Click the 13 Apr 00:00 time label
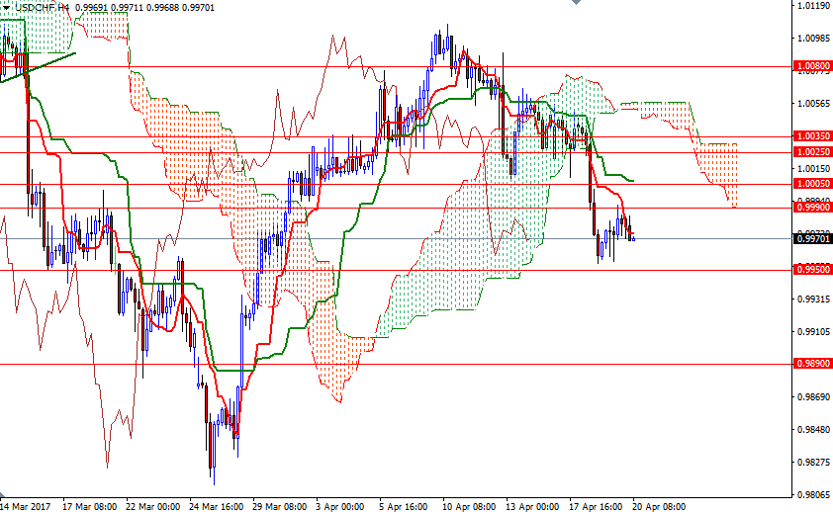 coord(532,506)
